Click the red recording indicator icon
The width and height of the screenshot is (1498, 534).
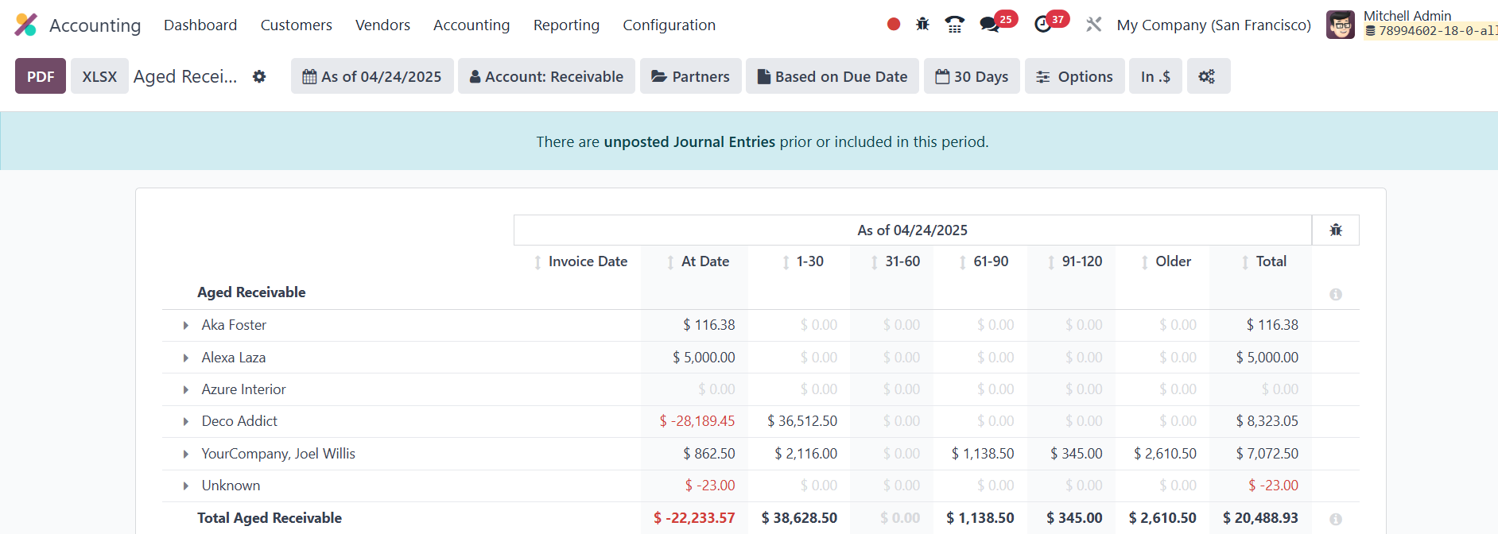point(894,25)
